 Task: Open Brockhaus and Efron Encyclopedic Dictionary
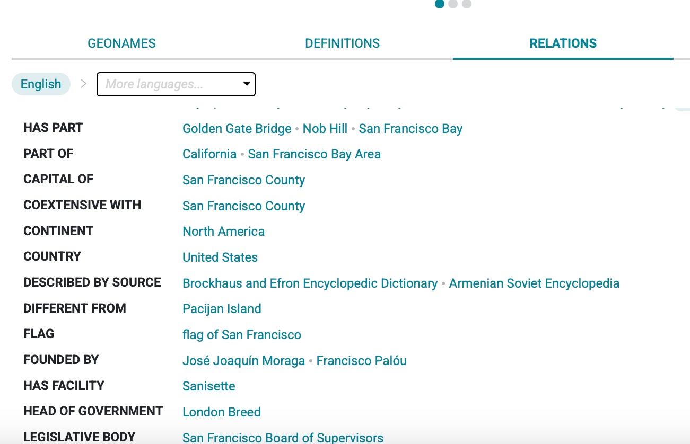click(310, 283)
